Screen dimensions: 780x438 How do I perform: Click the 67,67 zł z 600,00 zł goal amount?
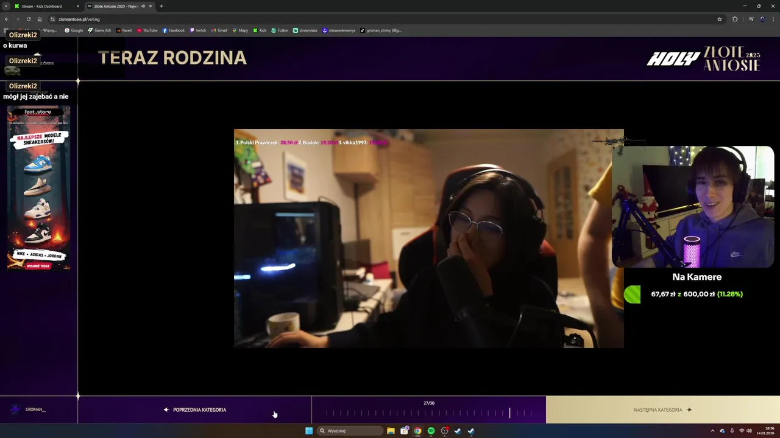coord(697,294)
